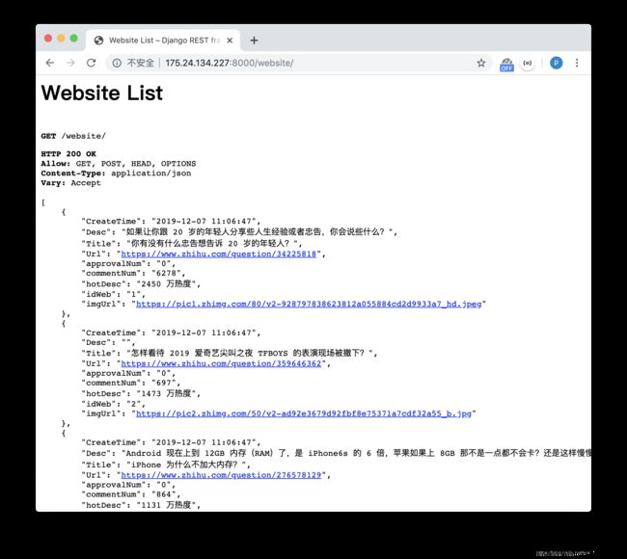Click the macOS green fullscreen button
This screenshot has height=559, width=627.
click(x=74, y=38)
